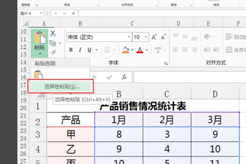246x164 pixels.
Task: Expand the Name Box dropdown for 图片 4
Action: [x=41, y=13]
